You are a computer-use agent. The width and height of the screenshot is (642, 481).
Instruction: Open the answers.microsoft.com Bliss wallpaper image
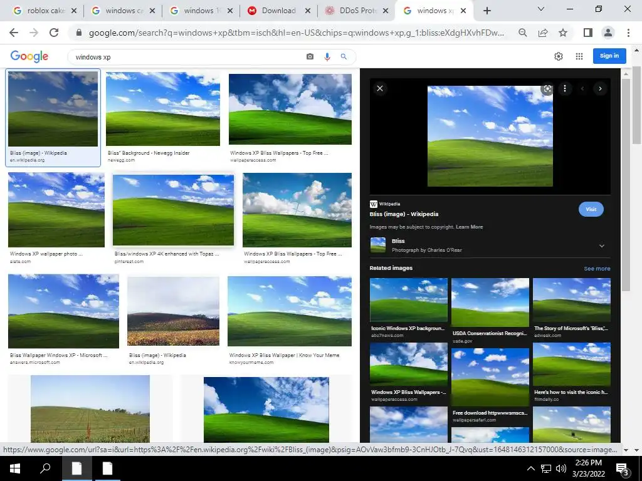click(x=63, y=311)
